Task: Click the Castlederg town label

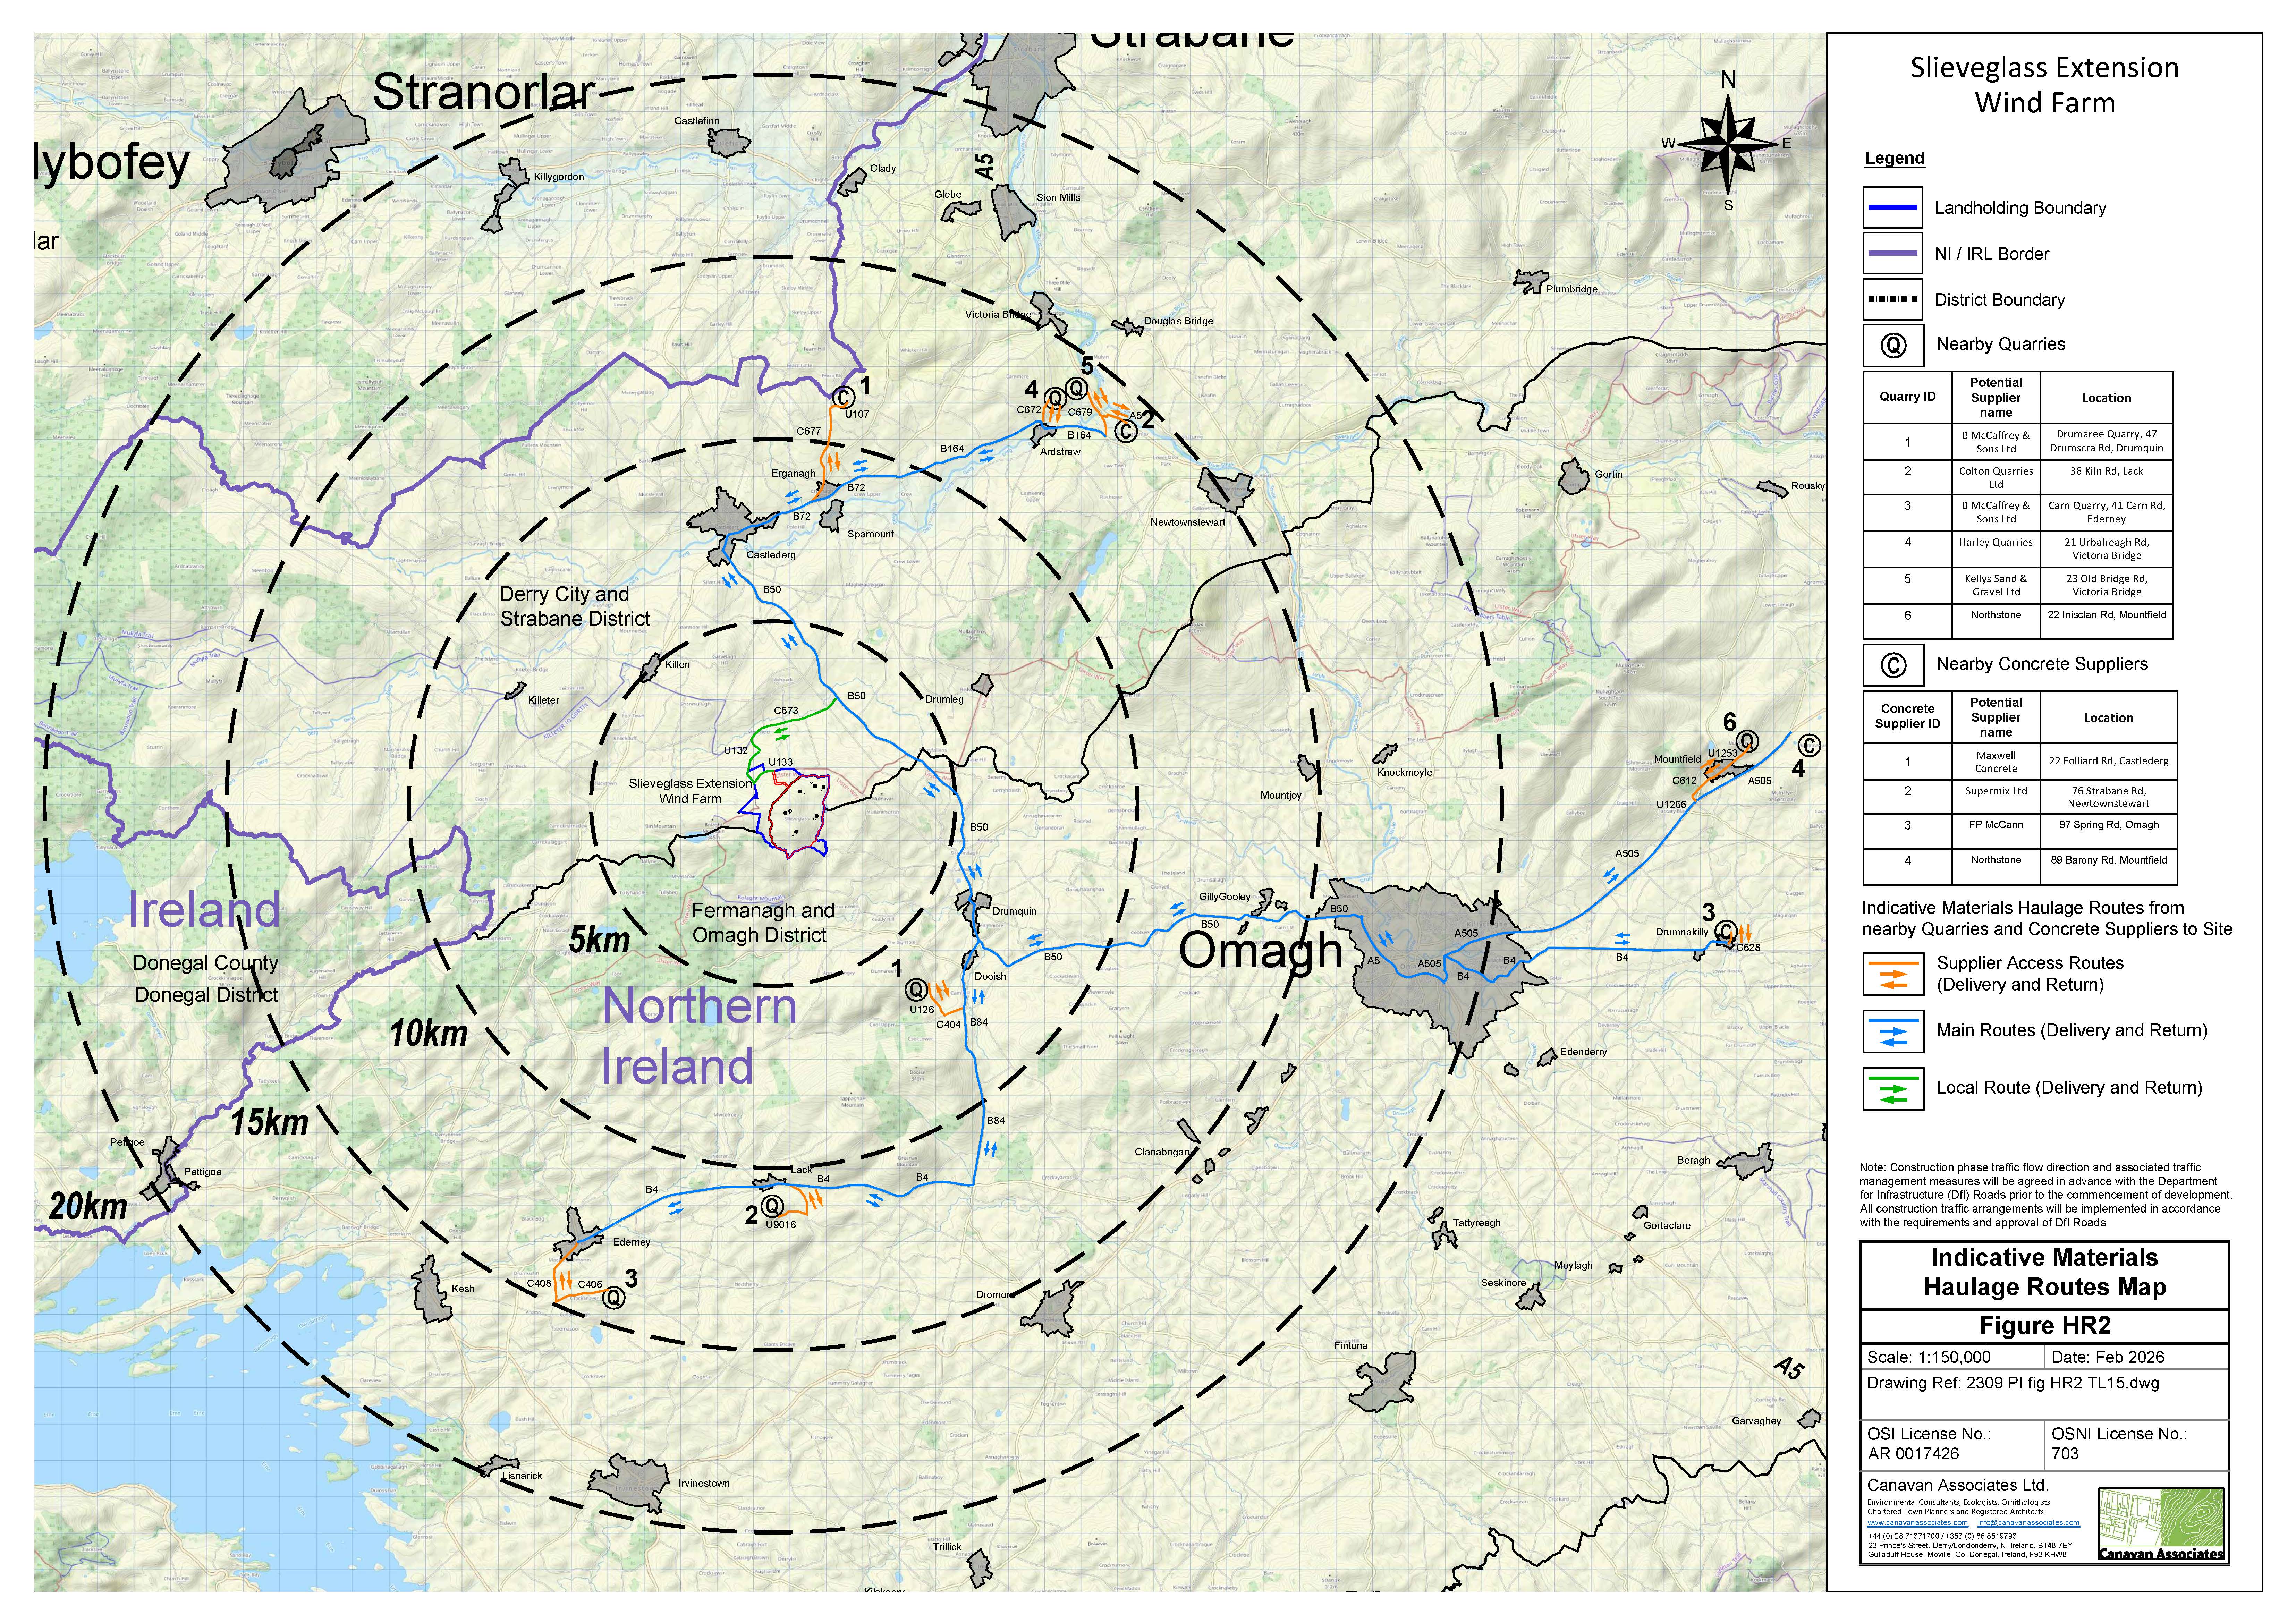Action: 771,555
